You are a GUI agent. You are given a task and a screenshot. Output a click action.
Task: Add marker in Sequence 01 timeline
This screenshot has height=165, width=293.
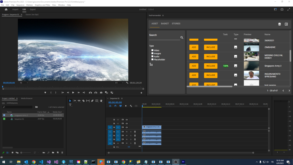click(x=126, y=106)
